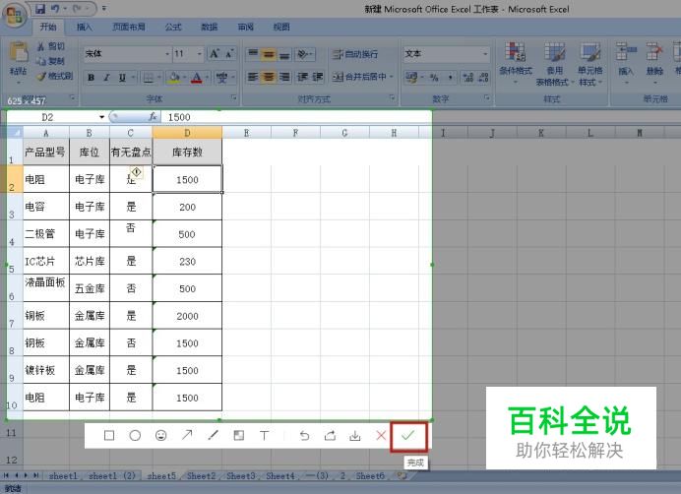Open the emoji sticker tool
Image resolution: width=681 pixels, height=494 pixels.
coord(161,435)
